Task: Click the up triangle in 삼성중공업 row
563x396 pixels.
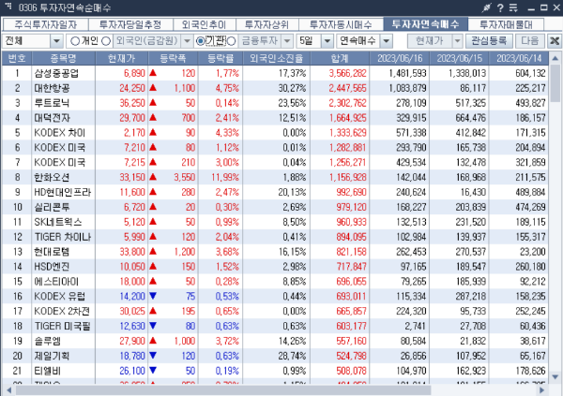Action: [x=153, y=73]
